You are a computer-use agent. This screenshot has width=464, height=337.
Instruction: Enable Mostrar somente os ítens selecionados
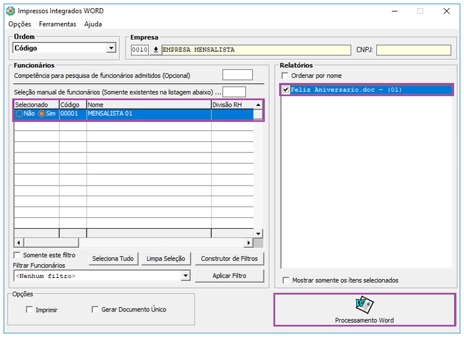coord(286,280)
